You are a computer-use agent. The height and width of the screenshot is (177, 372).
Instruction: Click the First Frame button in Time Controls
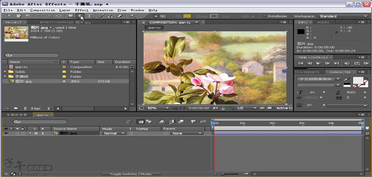[301, 64]
